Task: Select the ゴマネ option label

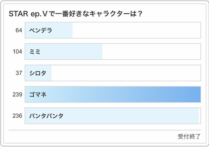Action: click(x=38, y=94)
